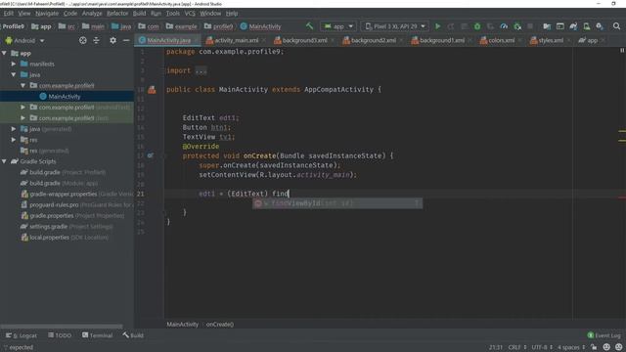Open the TODO tool window
The image size is (626, 352).
60,335
